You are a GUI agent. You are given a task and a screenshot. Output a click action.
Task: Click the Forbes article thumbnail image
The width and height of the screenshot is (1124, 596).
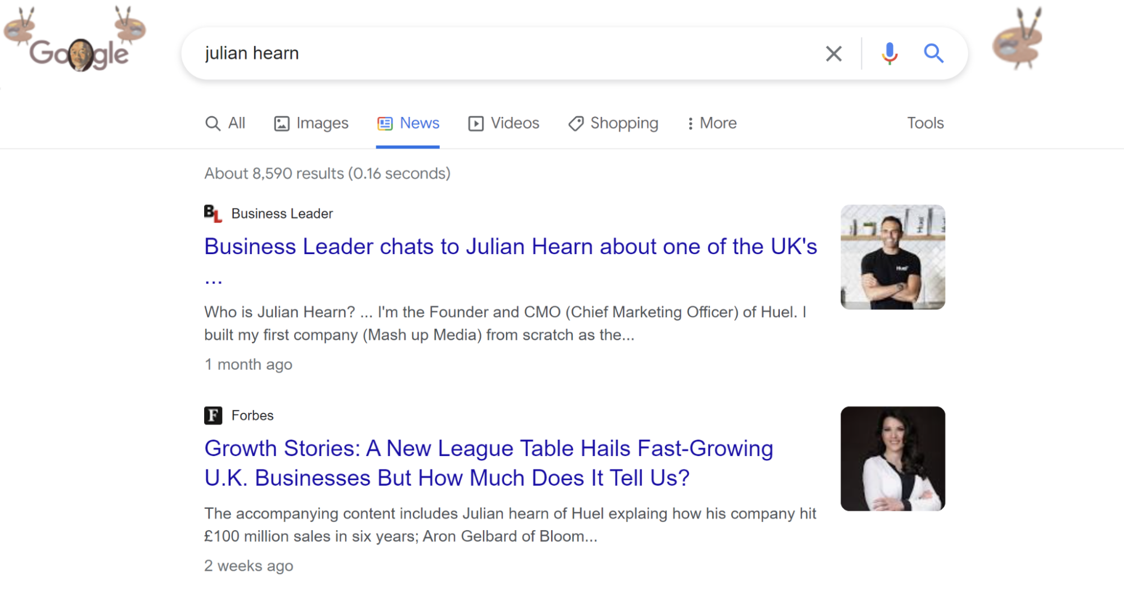[892, 459]
